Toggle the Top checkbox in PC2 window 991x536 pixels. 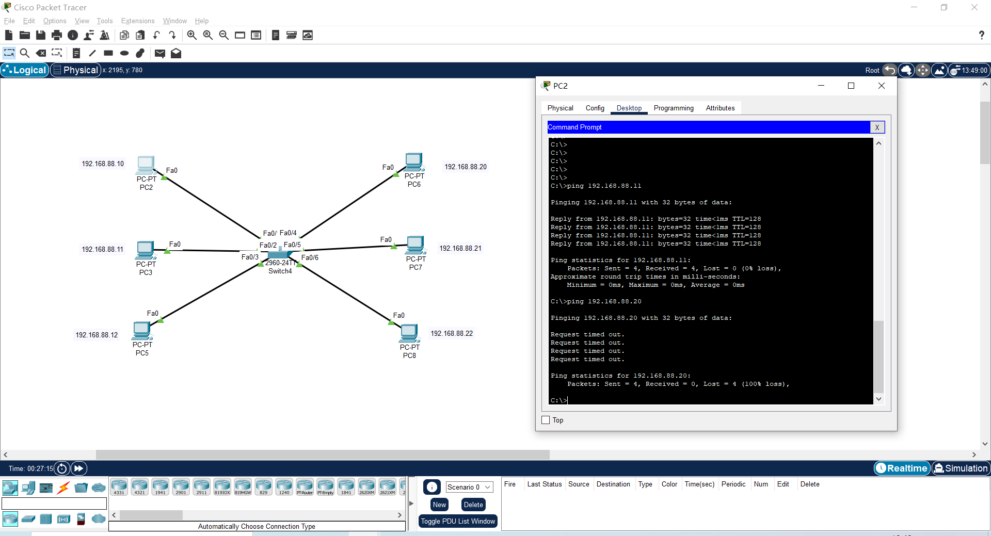click(546, 420)
